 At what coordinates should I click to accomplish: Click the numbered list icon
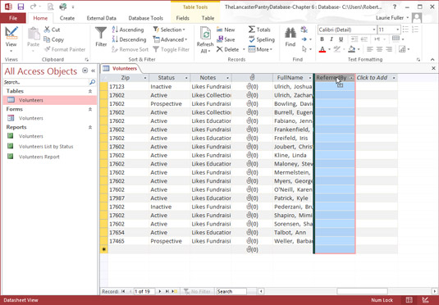click(x=415, y=30)
